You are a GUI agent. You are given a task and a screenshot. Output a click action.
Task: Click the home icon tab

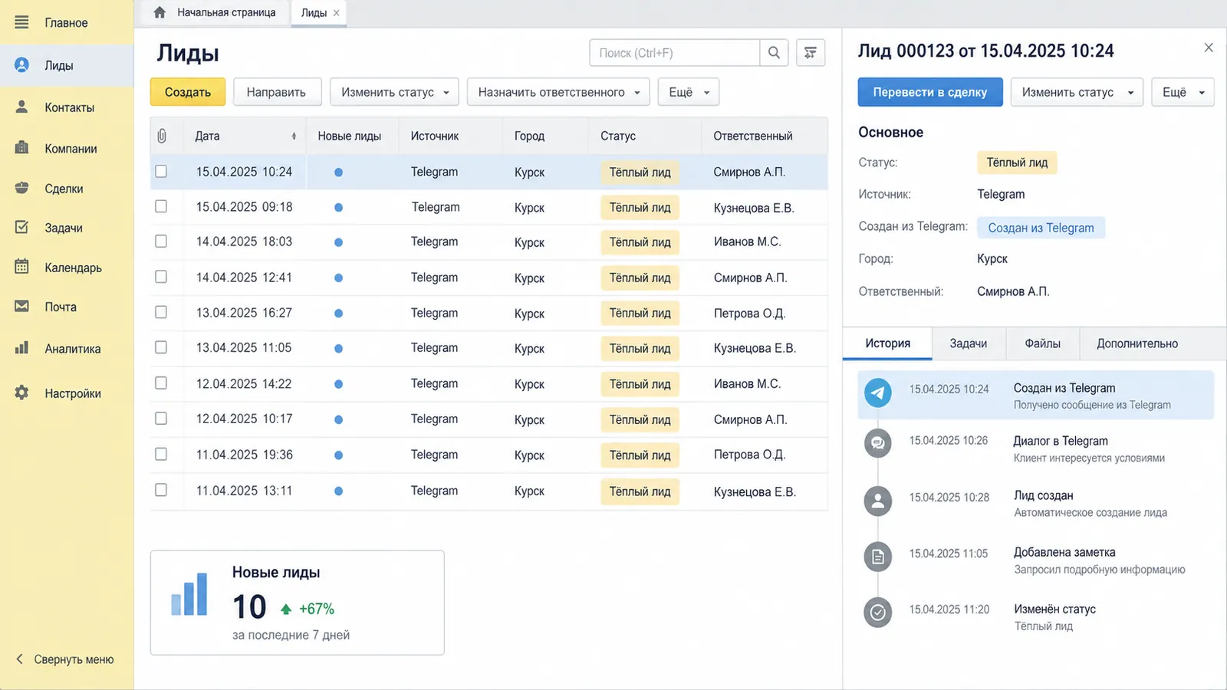pyautogui.click(x=160, y=12)
